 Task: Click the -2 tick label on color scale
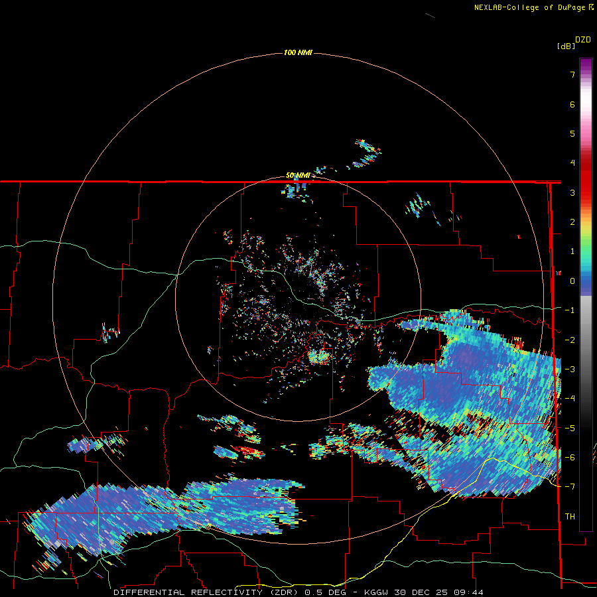[570, 340]
